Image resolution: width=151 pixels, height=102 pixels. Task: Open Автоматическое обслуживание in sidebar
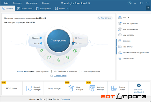pyautogui.click(x=134, y=52)
